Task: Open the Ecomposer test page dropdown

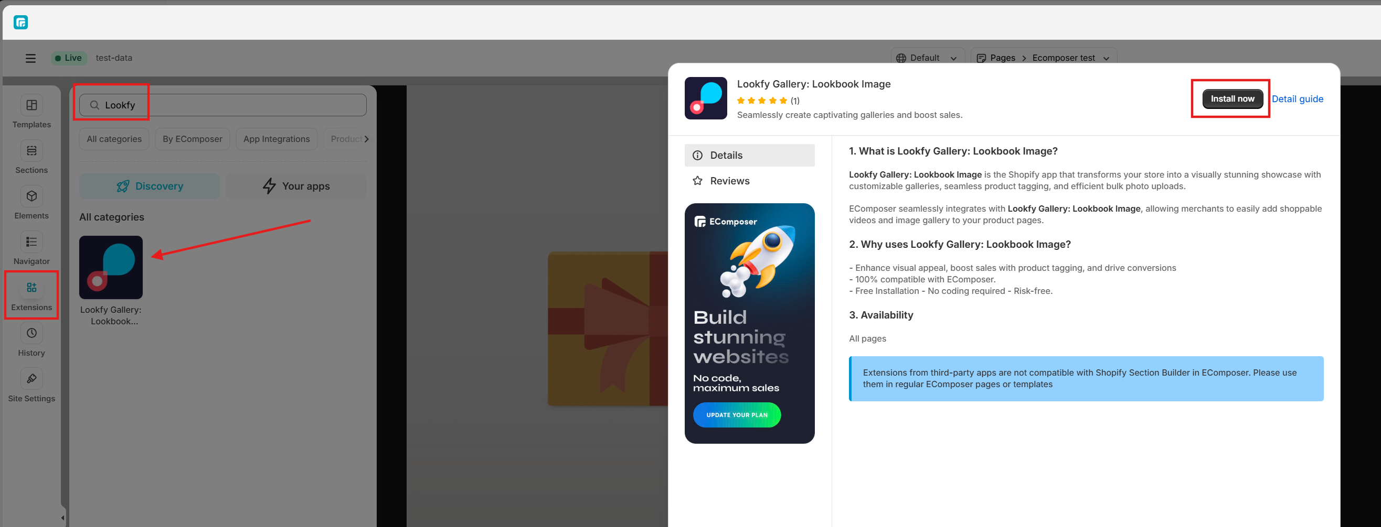Action: click(1070, 58)
